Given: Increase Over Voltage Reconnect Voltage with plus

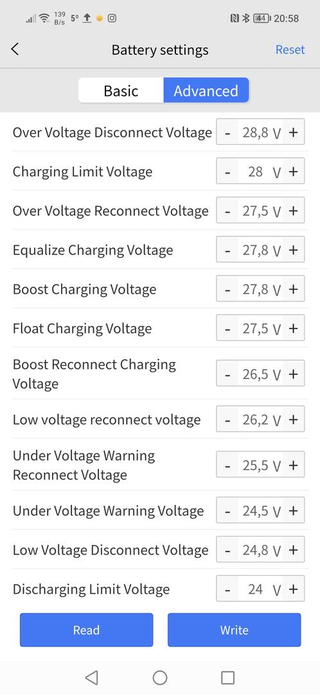Looking at the screenshot, I should [x=294, y=211].
